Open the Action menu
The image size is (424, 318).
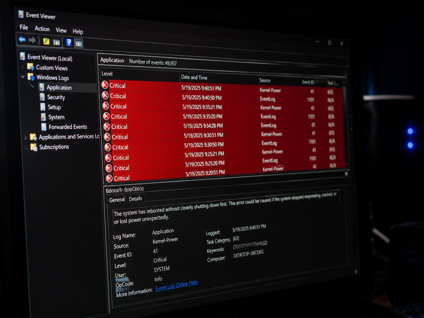(42, 29)
